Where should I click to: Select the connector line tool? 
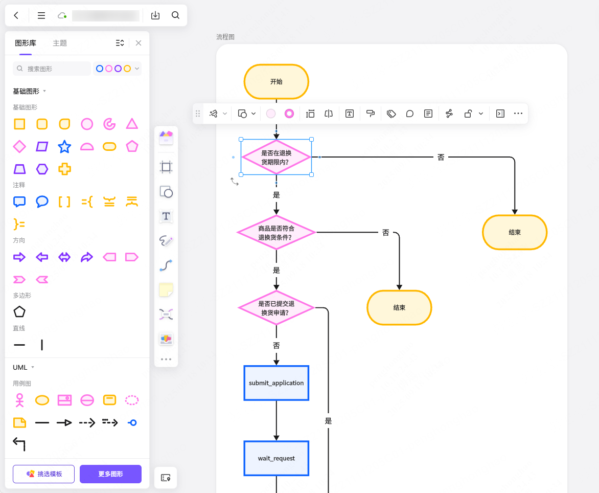coord(166,265)
